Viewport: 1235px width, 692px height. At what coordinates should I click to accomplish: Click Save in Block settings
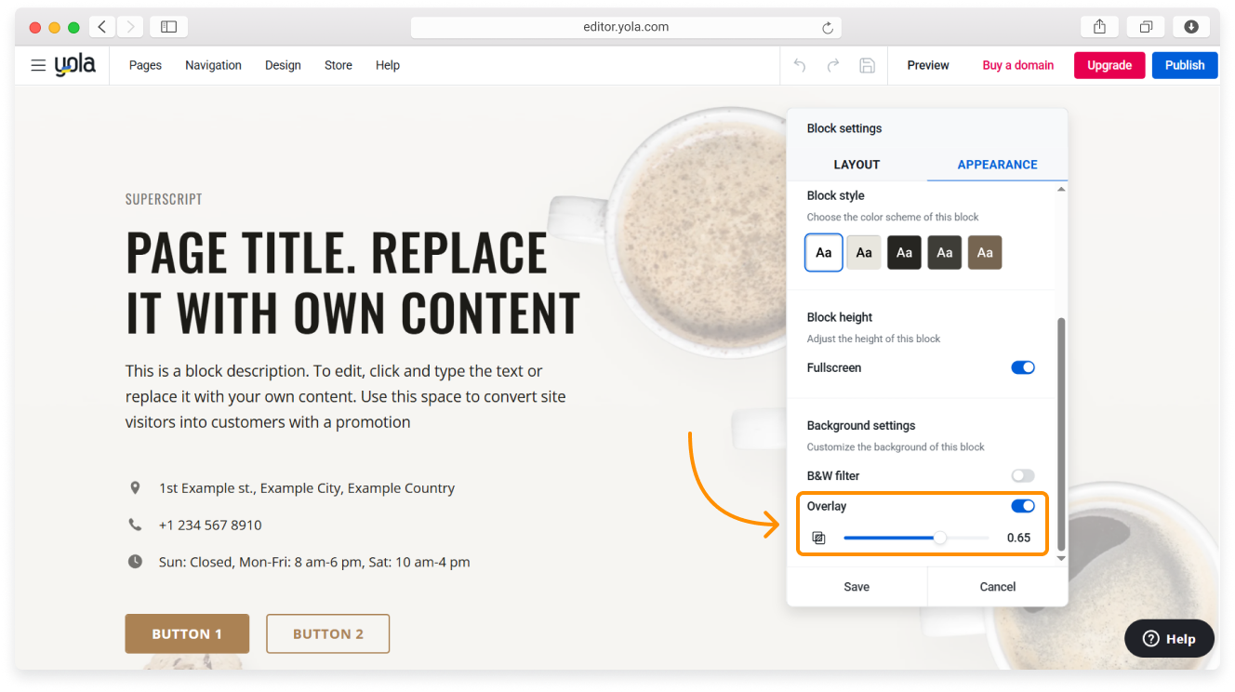coord(857,587)
